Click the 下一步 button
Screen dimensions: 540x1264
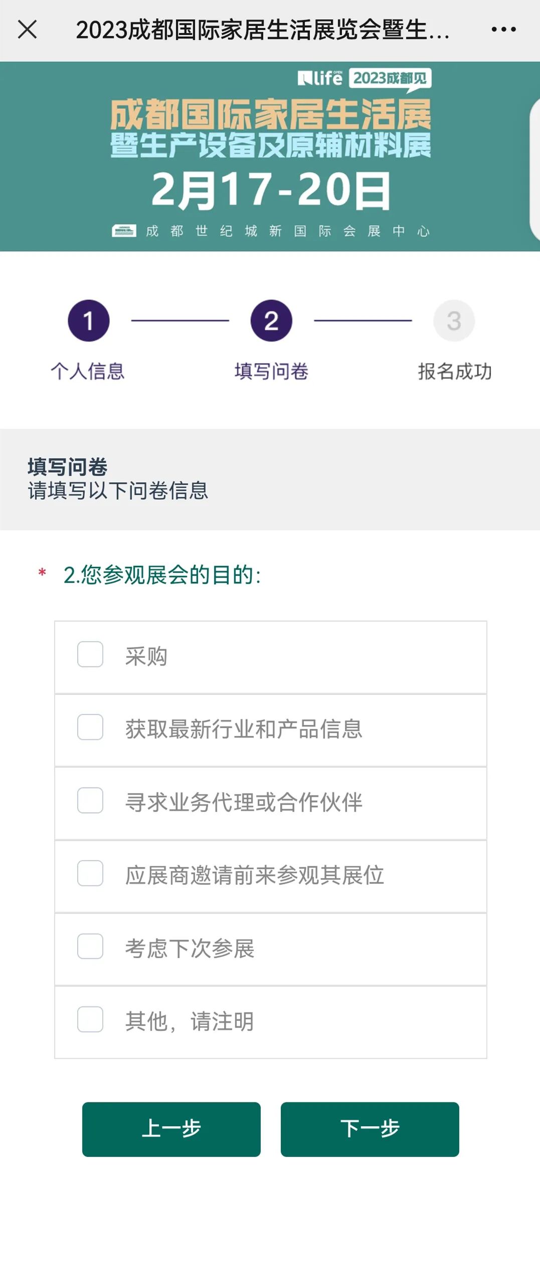[x=370, y=1129]
